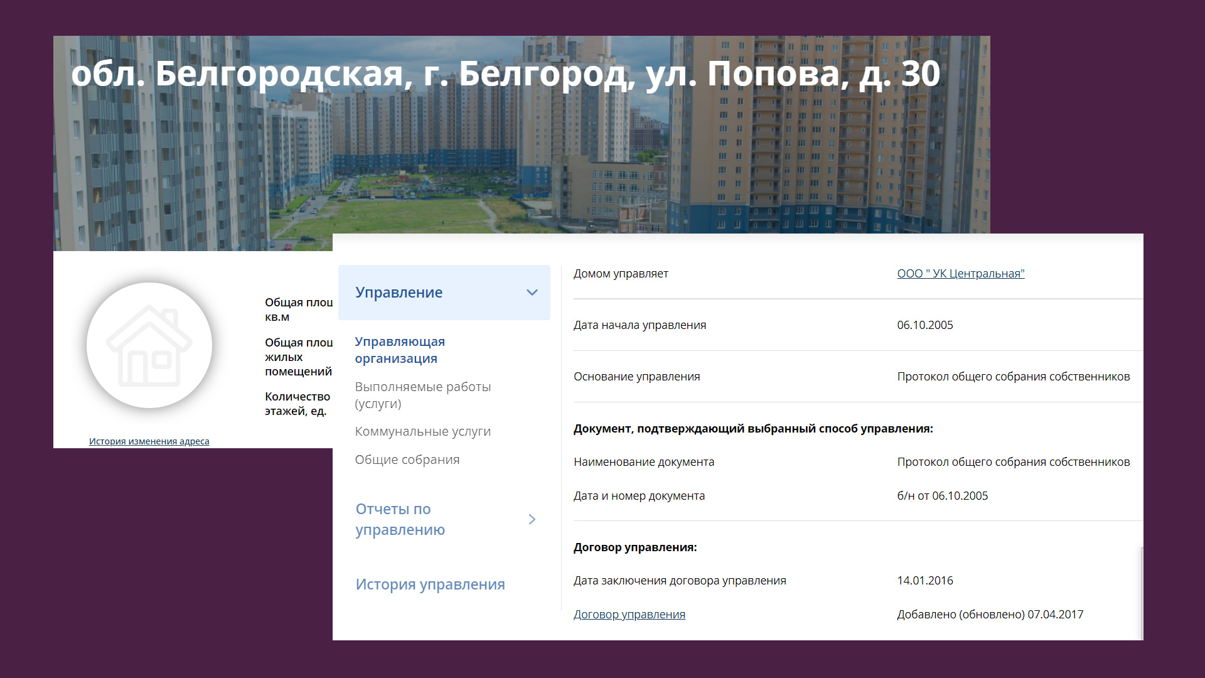This screenshot has height=678, width=1205.
Task: Click the Добавлено (обновлено) 07.04.2017 text
Action: 990,615
